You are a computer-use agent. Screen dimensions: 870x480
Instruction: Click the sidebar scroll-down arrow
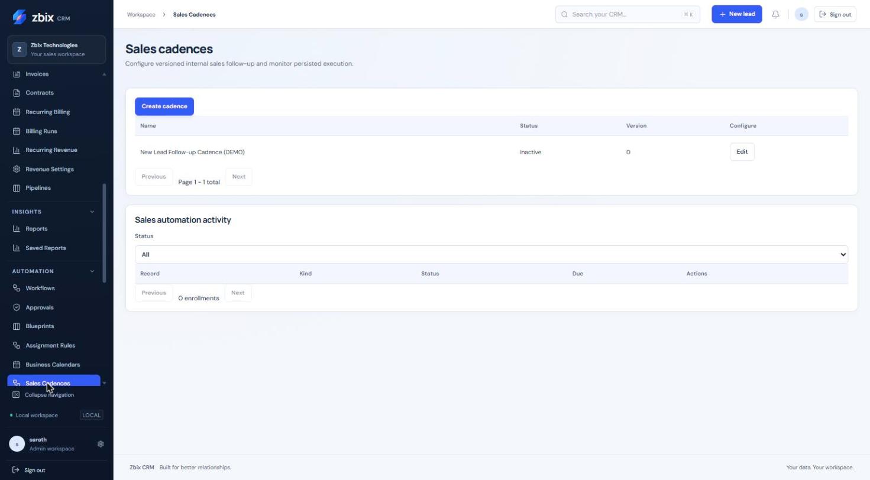click(x=105, y=383)
